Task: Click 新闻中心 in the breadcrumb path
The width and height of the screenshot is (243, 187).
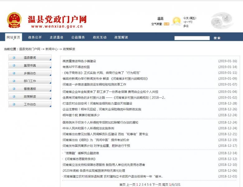Action: 51,49
